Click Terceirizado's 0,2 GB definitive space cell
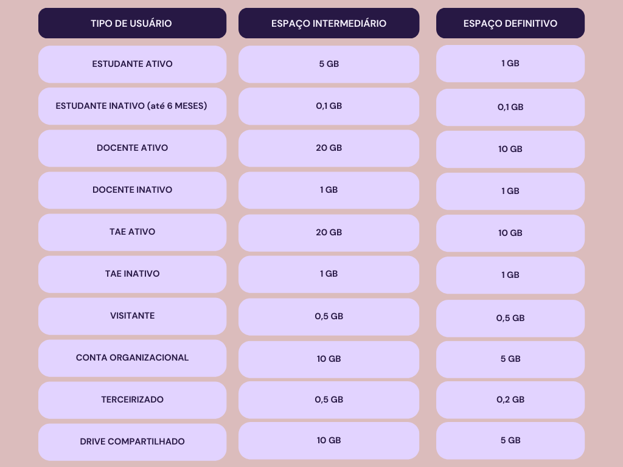This screenshot has height=467, width=623. coord(510,400)
